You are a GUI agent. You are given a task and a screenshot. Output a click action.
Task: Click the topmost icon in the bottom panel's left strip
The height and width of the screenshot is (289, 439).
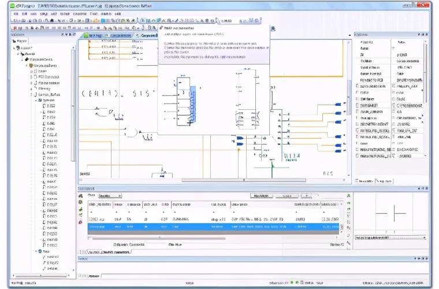[81, 196]
